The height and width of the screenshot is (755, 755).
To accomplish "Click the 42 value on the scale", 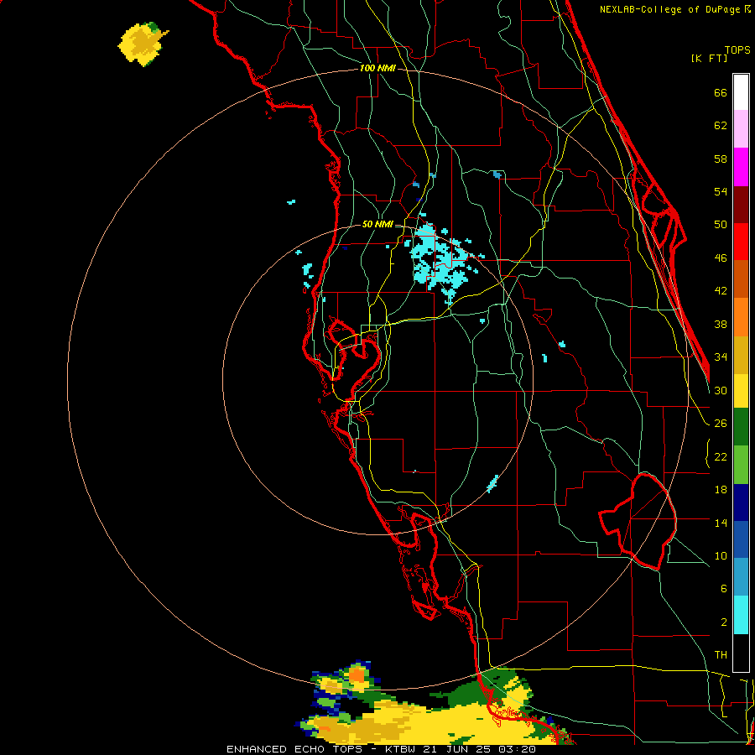I will point(721,291).
